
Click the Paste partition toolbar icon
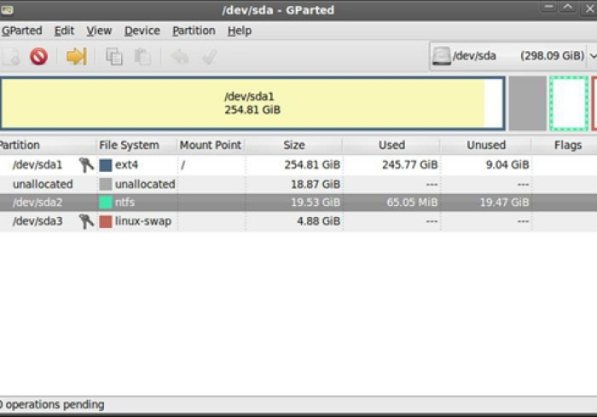[x=142, y=57]
